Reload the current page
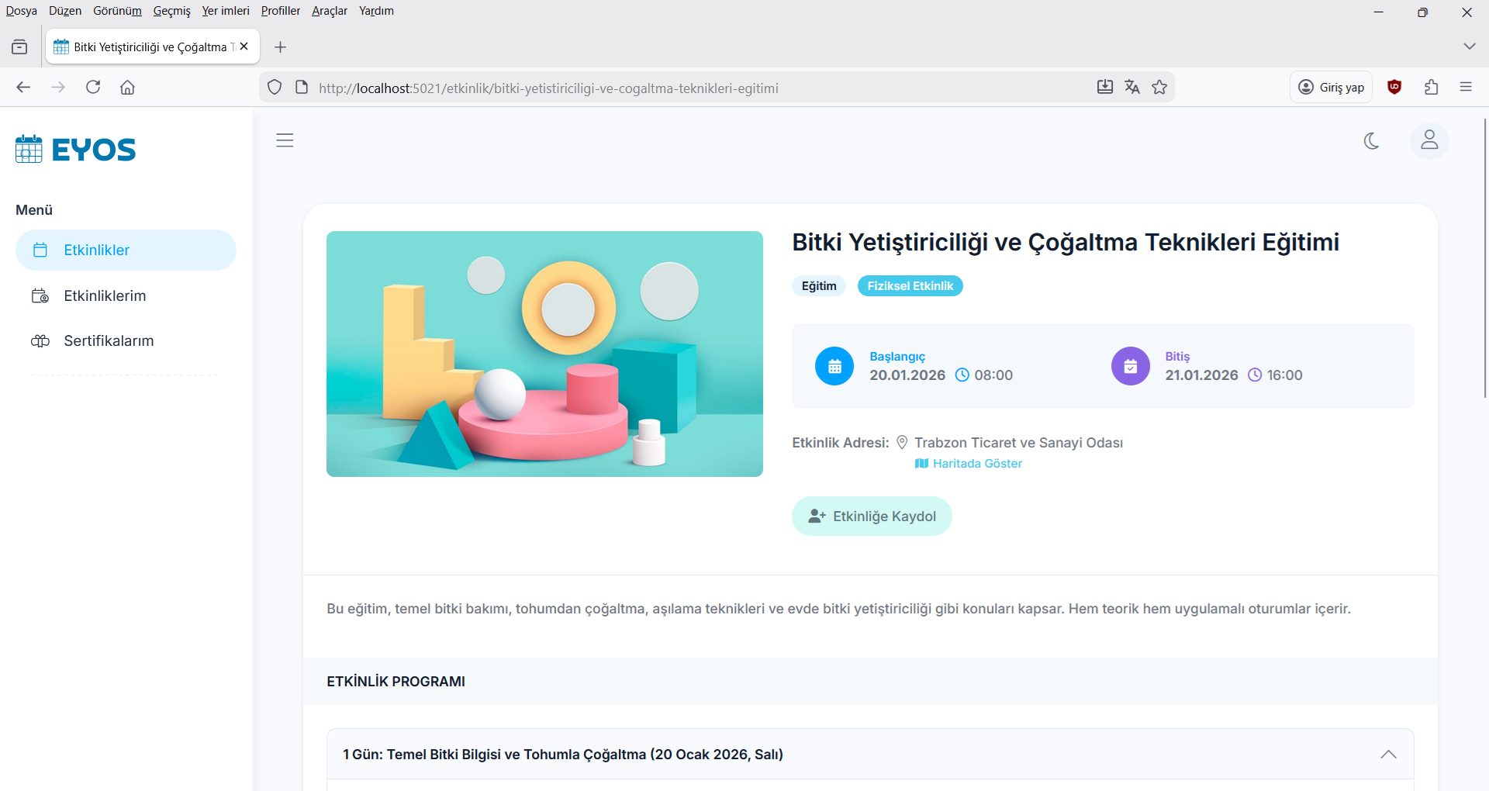 tap(93, 88)
